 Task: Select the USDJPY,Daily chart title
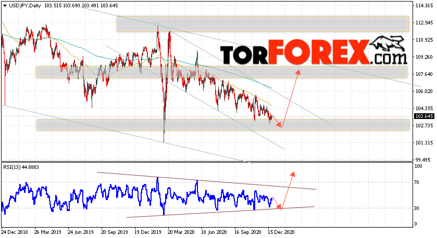click(25, 6)
